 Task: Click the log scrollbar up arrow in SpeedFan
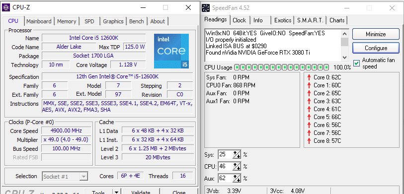coord(345,33)
